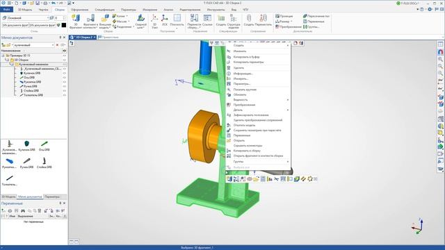Open the Приветствие document tab
The width and height of the screenshot is (445, 250).
pos(108,37)
